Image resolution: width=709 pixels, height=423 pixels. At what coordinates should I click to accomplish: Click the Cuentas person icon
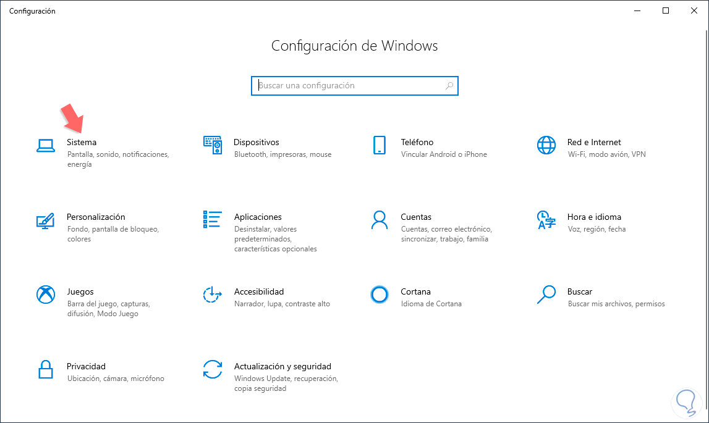pos(379,220)
